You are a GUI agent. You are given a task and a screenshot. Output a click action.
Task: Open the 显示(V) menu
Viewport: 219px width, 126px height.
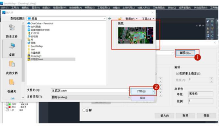pos(36,8)
